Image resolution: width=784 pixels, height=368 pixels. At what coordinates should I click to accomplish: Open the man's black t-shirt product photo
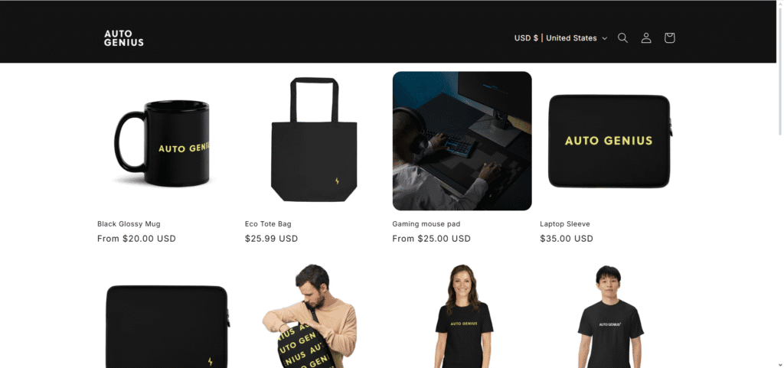(x=610, y=317)
